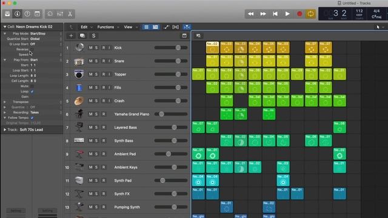Open the Library panel icon

point(7,14)
